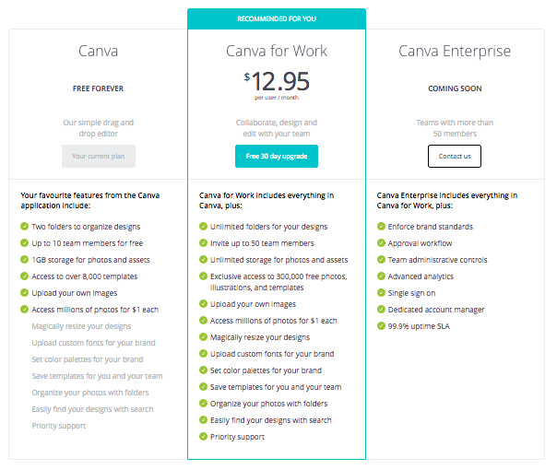Screen dimensions: 557x470
Task: Click the Free 30 day upgrade button
Action: [x=277, y=156]
